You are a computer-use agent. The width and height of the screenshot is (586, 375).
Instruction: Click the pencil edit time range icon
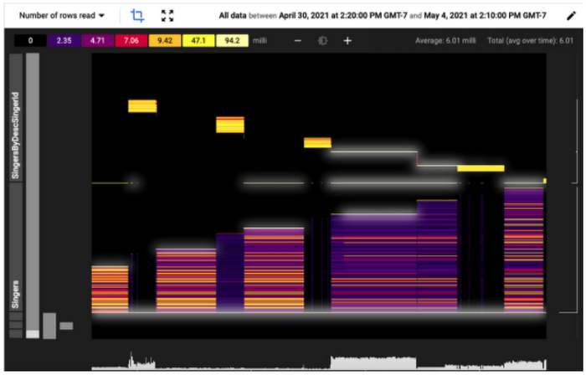(571, 16)
